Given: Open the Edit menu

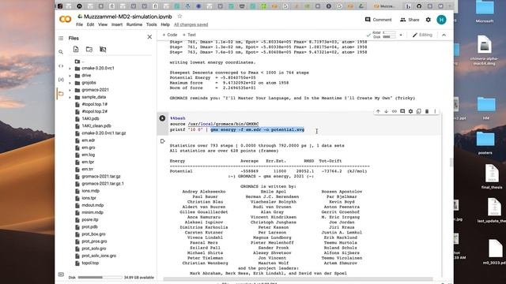Looking at the screenshot, I should click(90, 24).
